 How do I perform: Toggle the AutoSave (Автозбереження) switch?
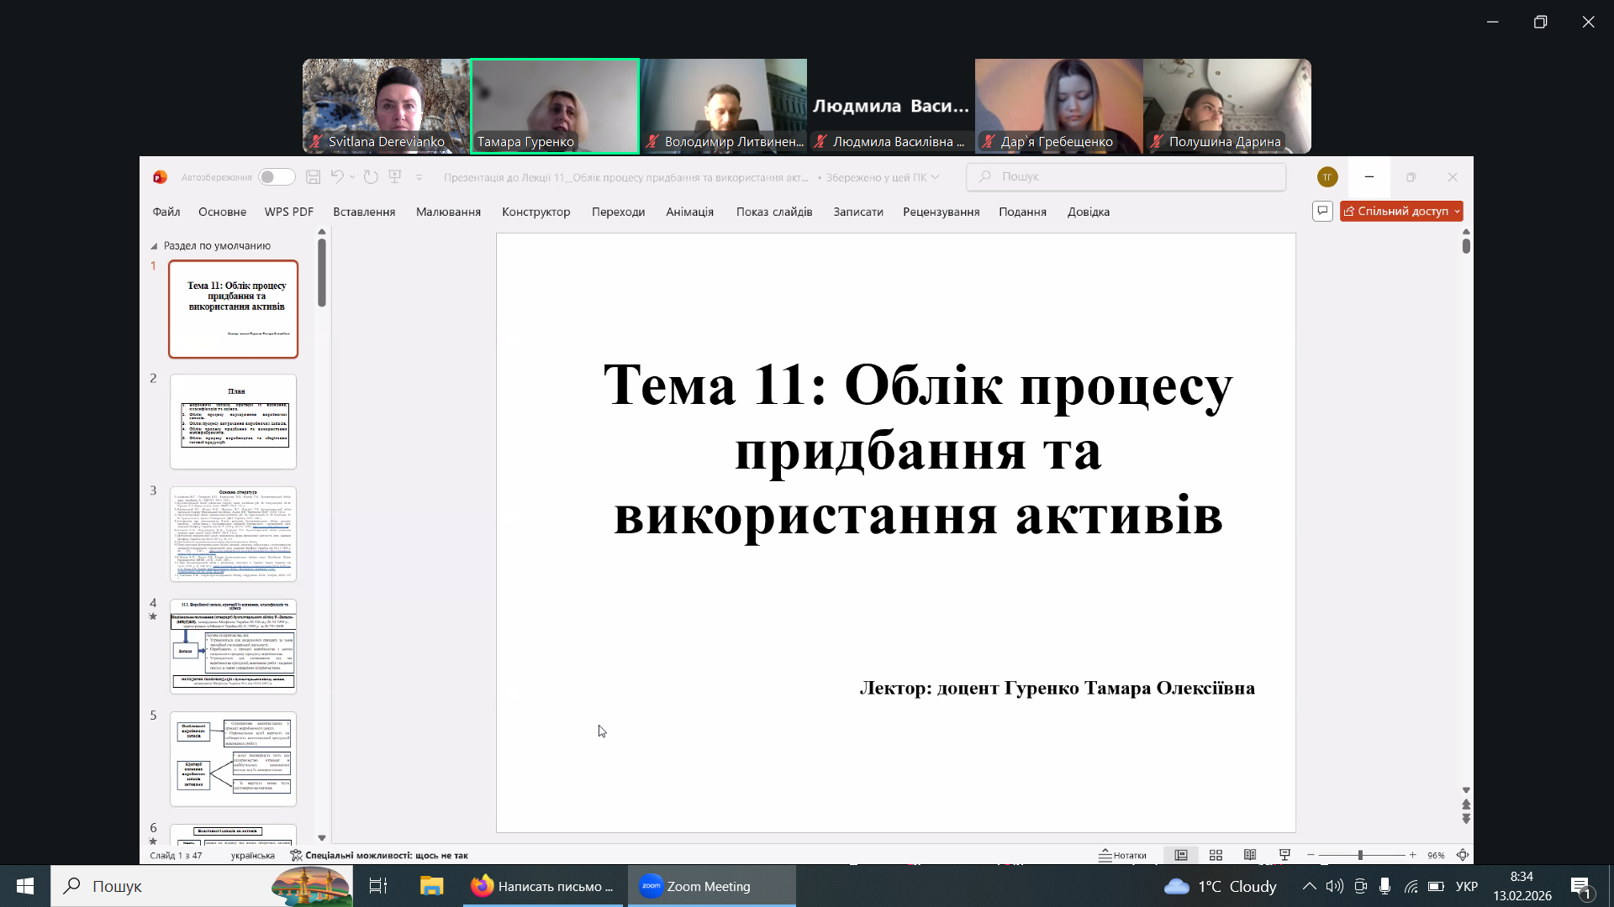(277, 177)
